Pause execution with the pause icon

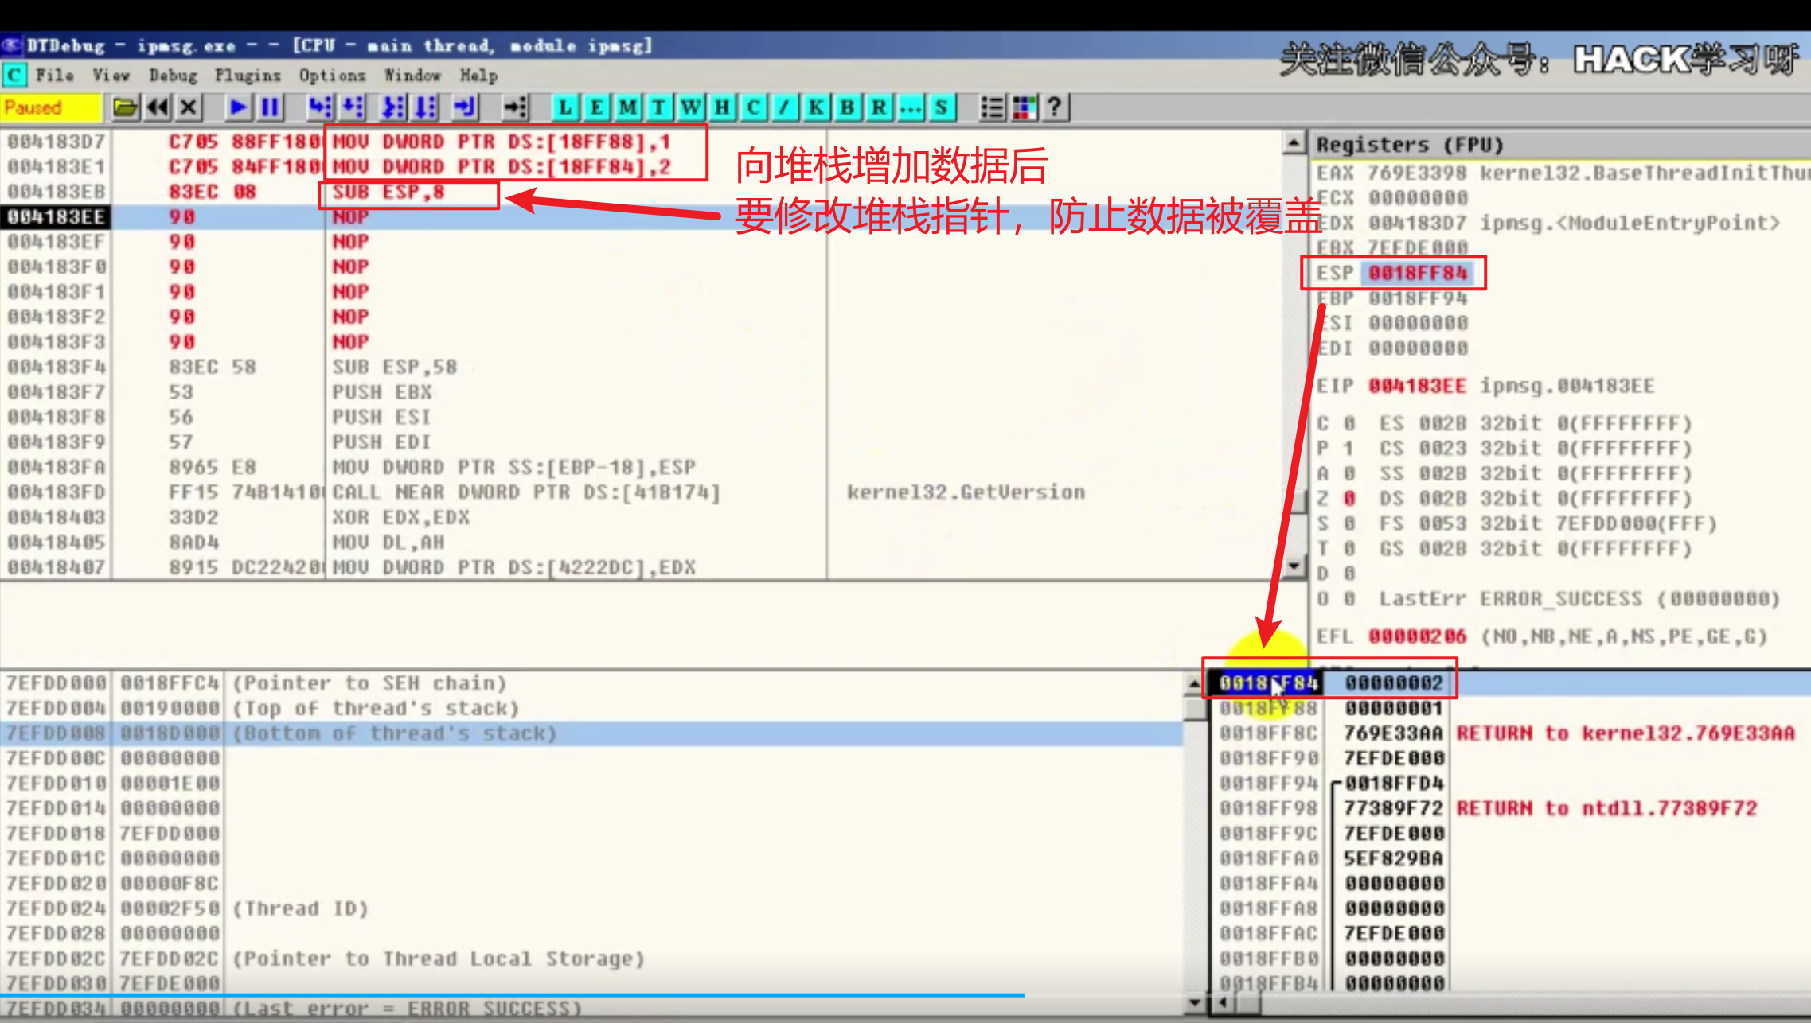click(270, 107)
